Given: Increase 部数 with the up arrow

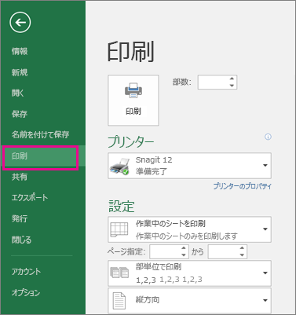Looking at the screenshot, I should [x=232, y=79].
